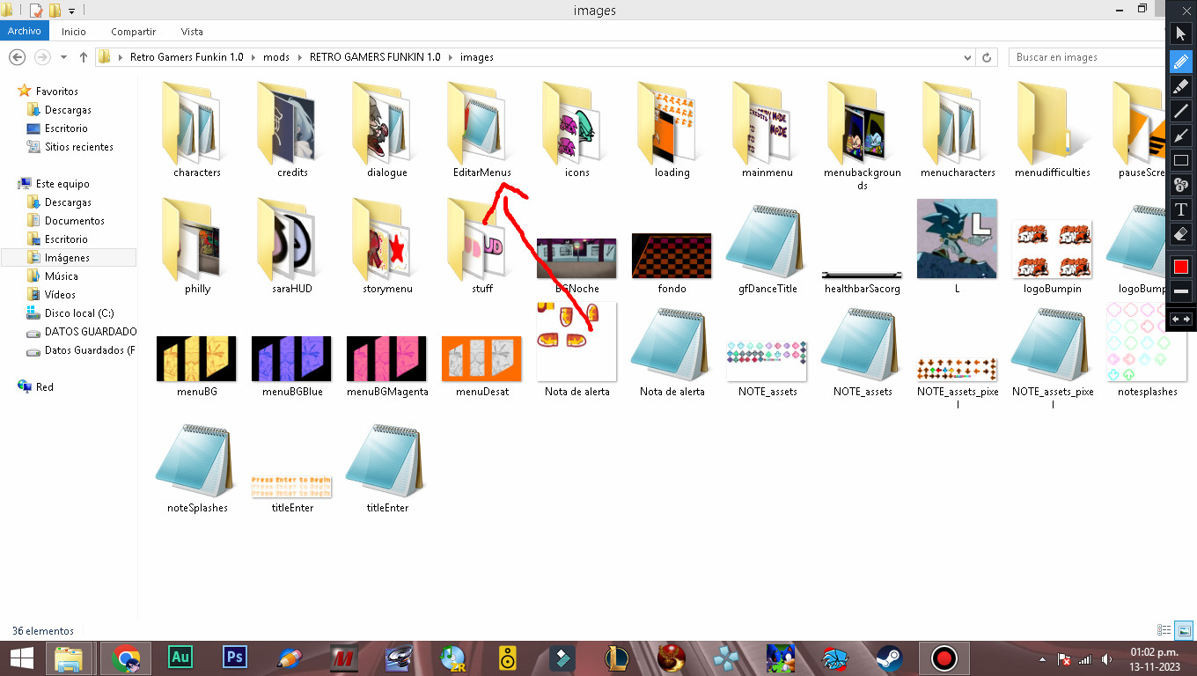Image resolution: width=1197 pixels, height=676 pixels.
Task: Open the Vista ribbon tab
Action: [x=192, y=32]
